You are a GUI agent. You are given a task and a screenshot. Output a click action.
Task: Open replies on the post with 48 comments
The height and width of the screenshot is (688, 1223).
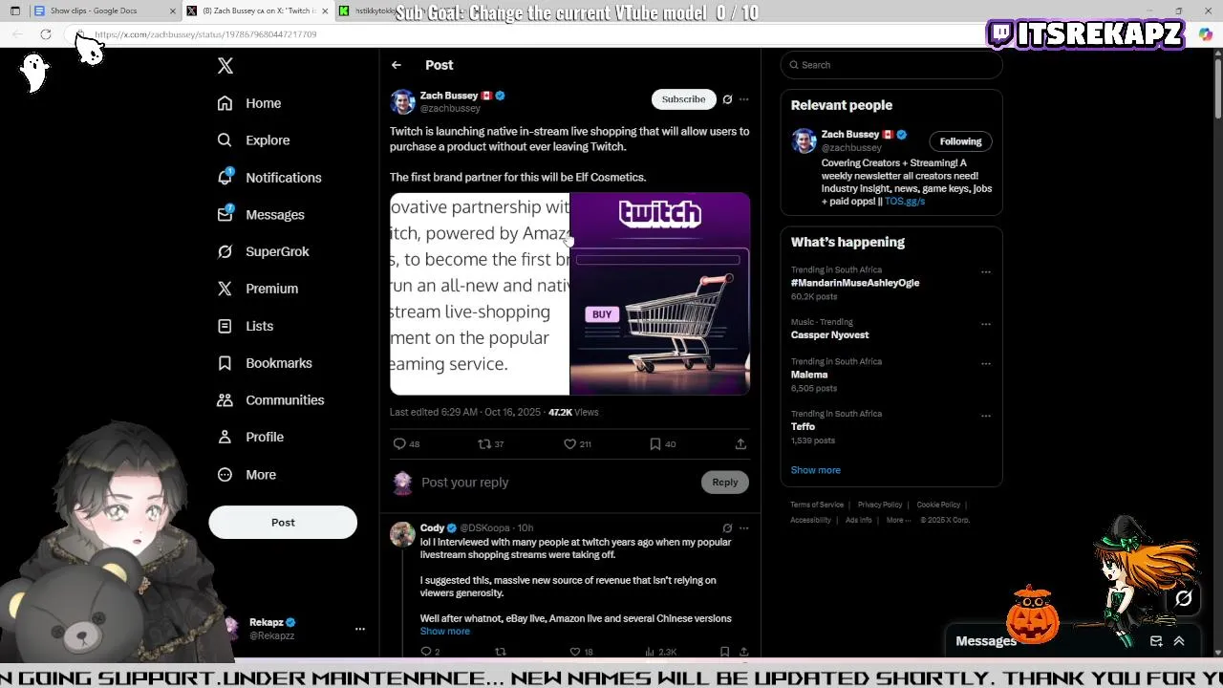coord(399,444)
